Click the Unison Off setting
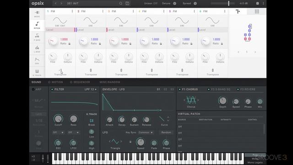 click(151, 3)
